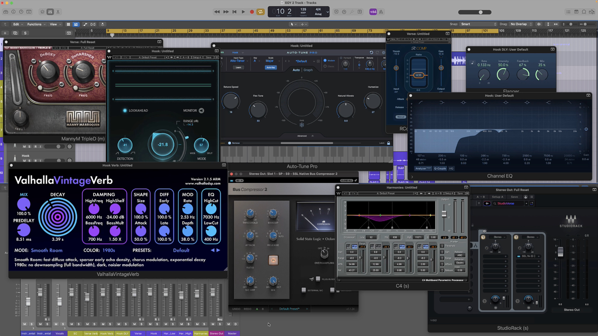
Task: Toggle Lookahead in the Hook limiter plugin
Action: [x=124, y=111]
